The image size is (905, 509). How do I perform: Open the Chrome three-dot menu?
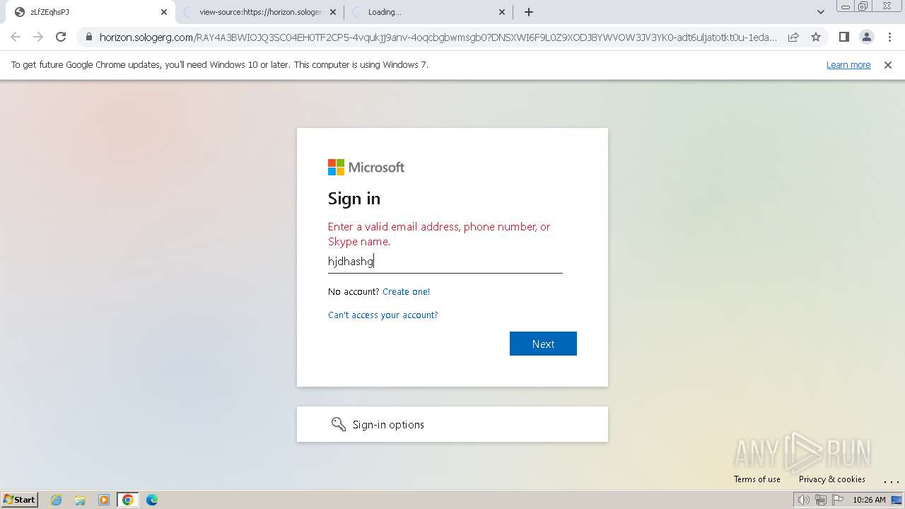pos(889,37)
